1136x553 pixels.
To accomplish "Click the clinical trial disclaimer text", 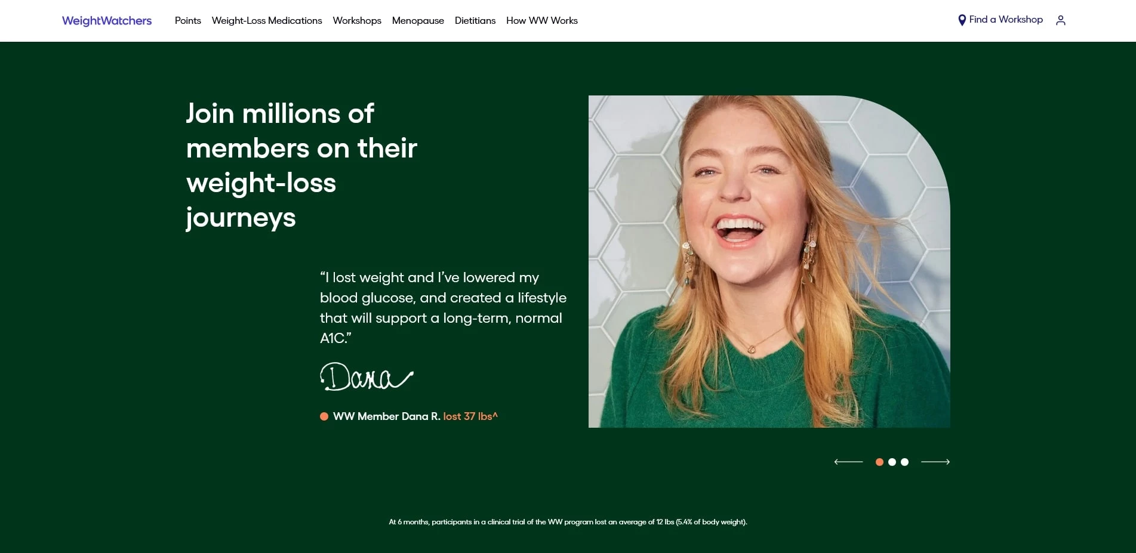I will [x=568, y=522].
